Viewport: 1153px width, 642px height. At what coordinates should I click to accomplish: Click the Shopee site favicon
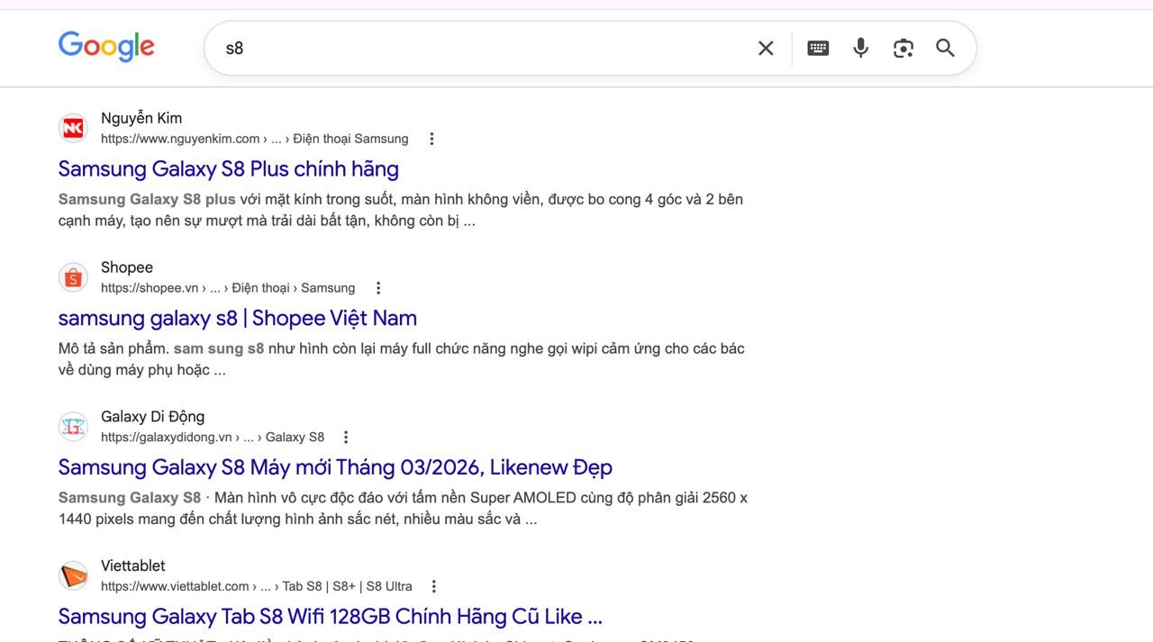73,277
